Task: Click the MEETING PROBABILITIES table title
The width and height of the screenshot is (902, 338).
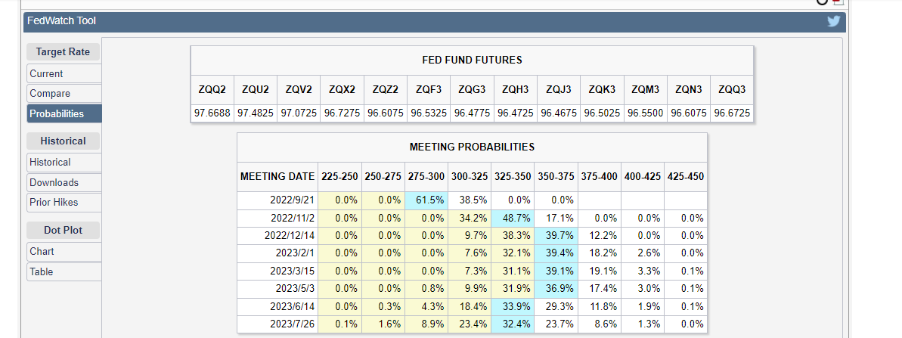Action: coord(472,147)
